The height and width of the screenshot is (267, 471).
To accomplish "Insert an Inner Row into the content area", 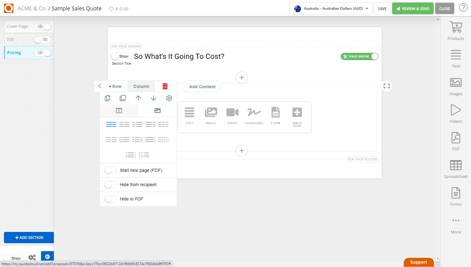I will pyautogui.click(x=296, y=115).
